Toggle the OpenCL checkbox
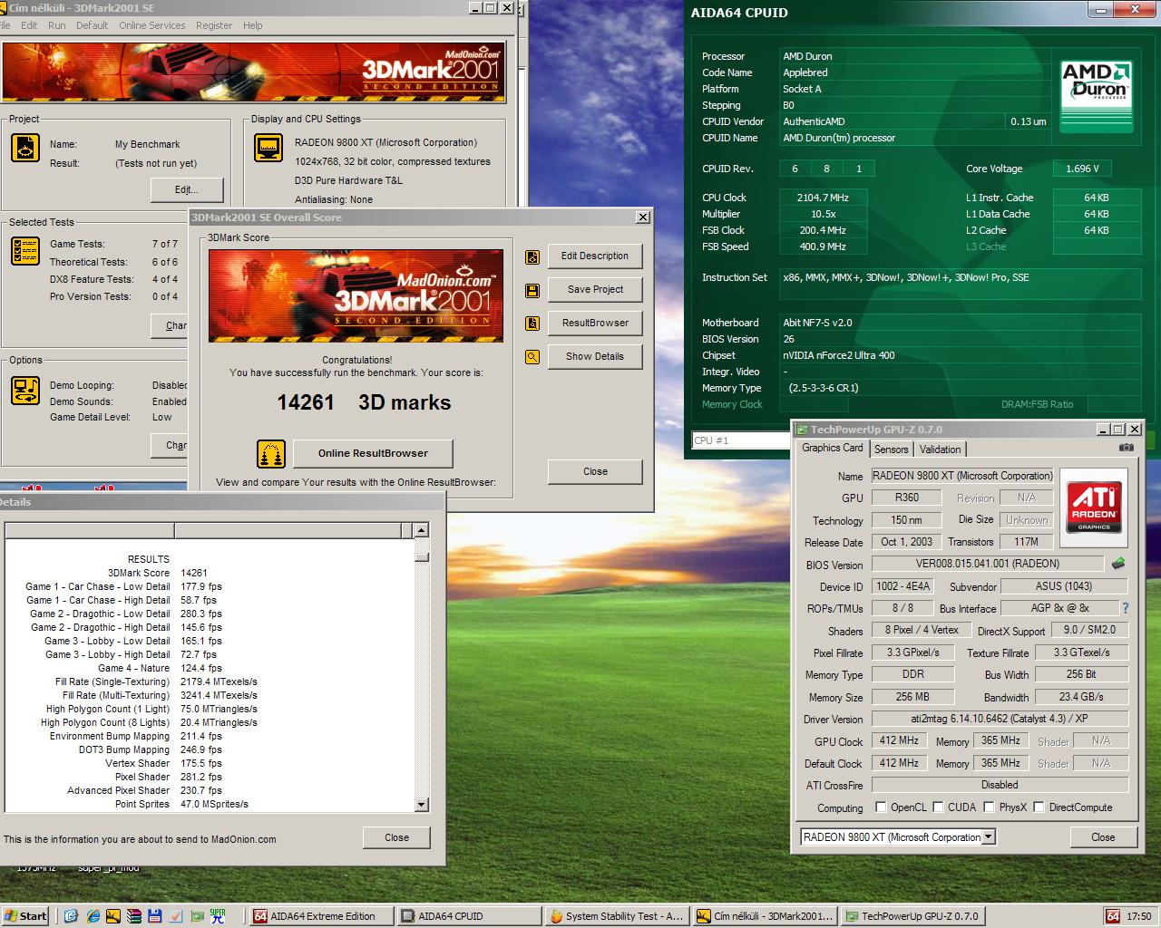The image size is (1161, 928). [x=881, y=807]
